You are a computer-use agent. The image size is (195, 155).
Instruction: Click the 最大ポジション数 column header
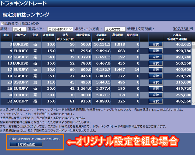coord(65,37)
